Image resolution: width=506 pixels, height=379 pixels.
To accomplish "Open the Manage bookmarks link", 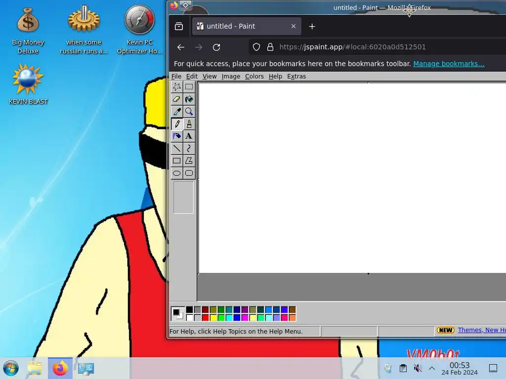I will (x=449, y=64).
